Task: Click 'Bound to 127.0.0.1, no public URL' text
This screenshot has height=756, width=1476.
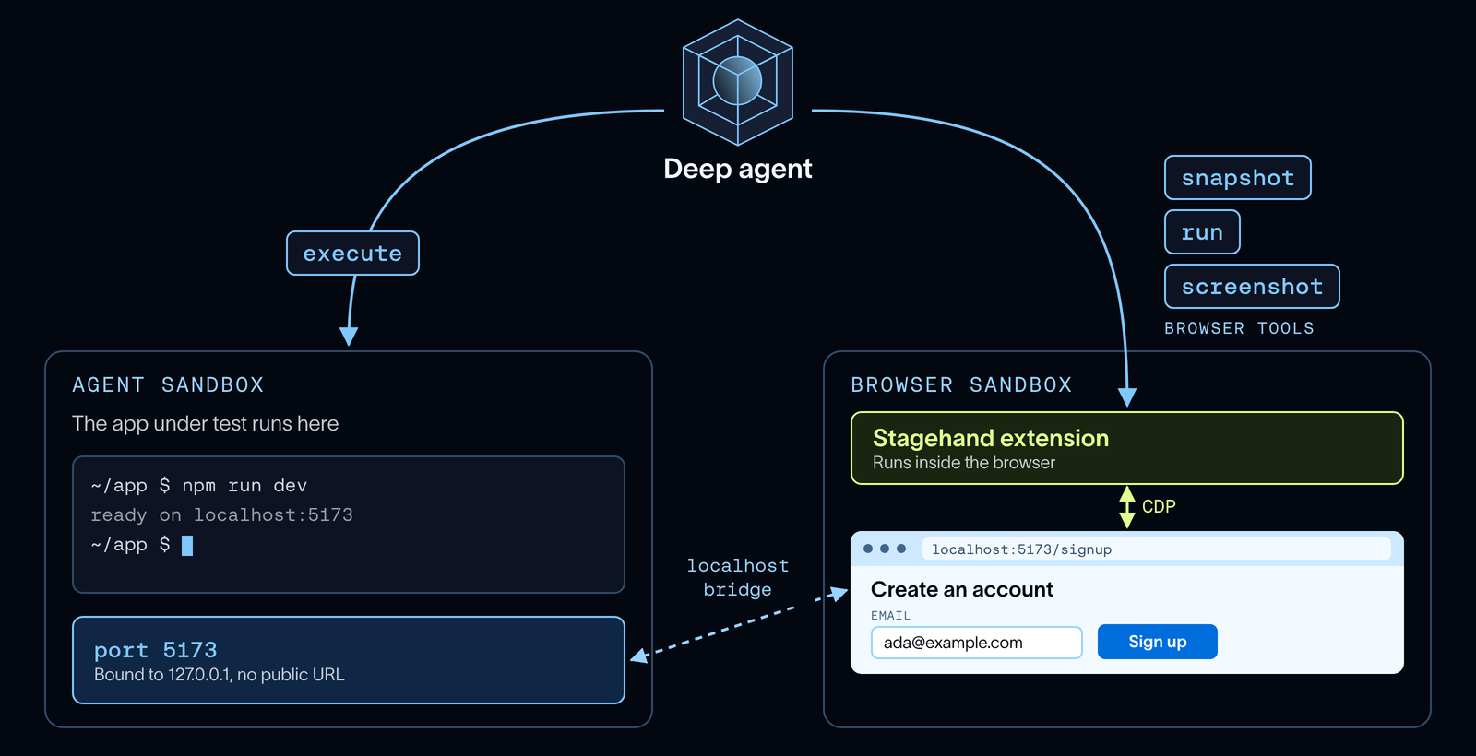Action: 220,675
